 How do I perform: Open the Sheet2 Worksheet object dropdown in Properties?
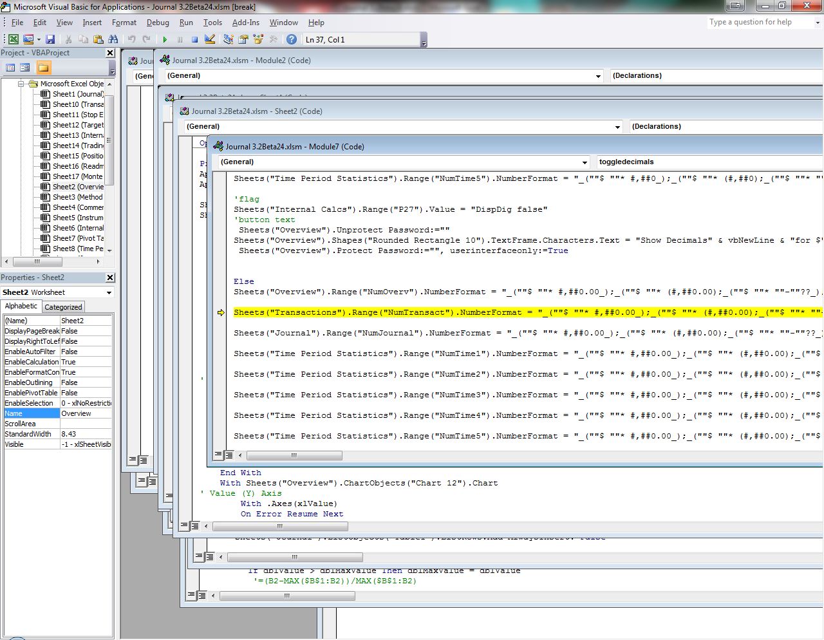pos(109,292)
